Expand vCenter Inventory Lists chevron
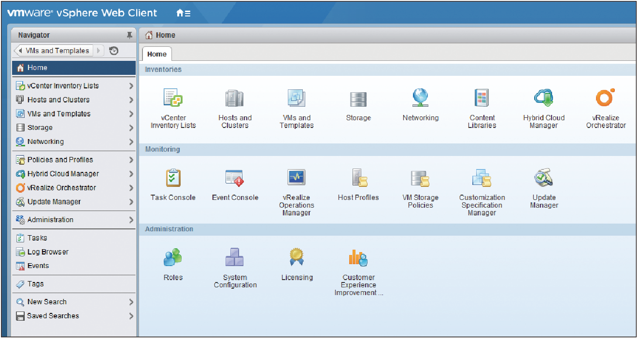The width and height of the screenshot is (638, 339). click(131, 86)
